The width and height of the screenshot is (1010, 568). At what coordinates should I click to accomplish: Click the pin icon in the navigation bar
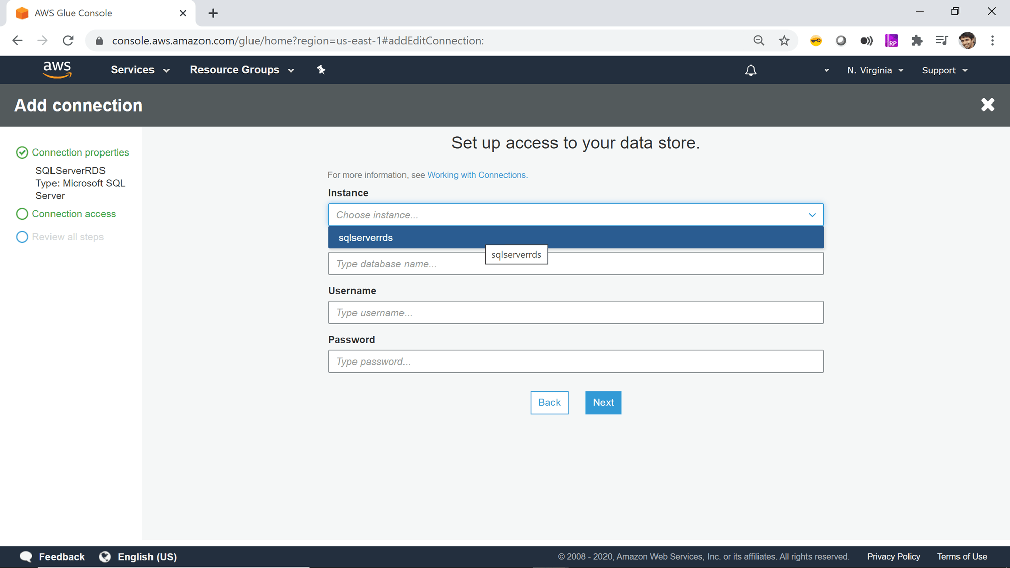click(x=321, y=70)
